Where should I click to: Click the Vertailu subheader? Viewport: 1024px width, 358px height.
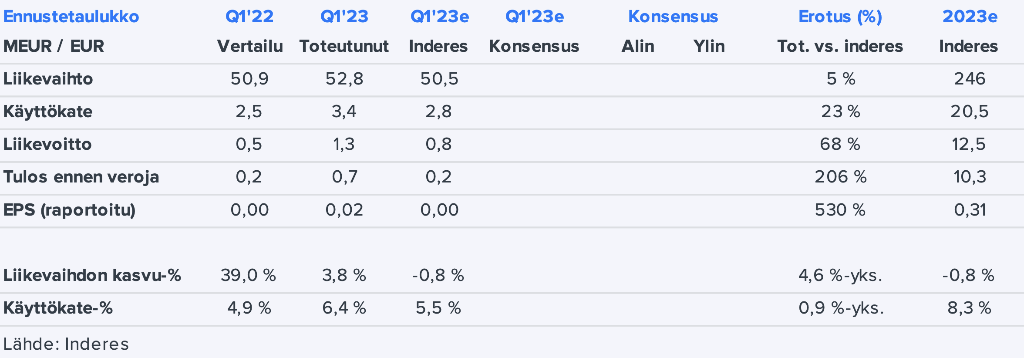250,46
